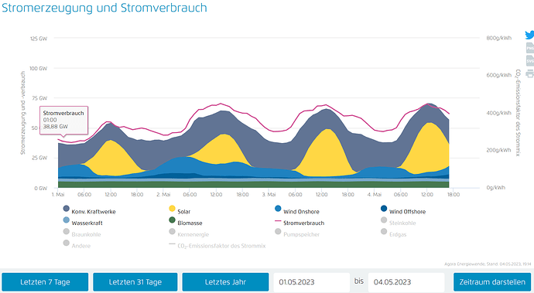534x293 pixels.
Task: Enable the Erdgas series
Action: pos(393,234)
